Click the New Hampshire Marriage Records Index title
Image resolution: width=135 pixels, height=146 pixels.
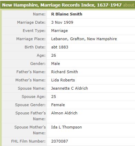[62, 5]
